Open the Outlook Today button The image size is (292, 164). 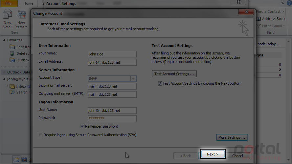coord(268,44)
